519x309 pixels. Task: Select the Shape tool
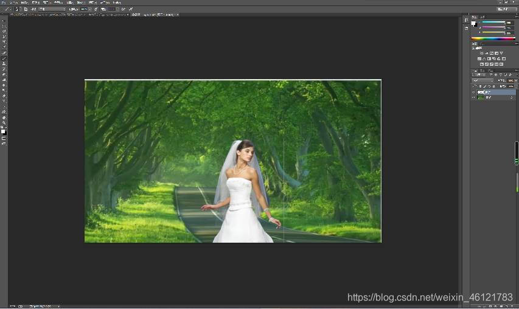(4, 111)
